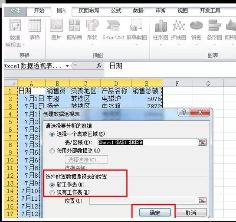
Task: Select 使用外部数据源 radio option
Action: click(52, 151)
